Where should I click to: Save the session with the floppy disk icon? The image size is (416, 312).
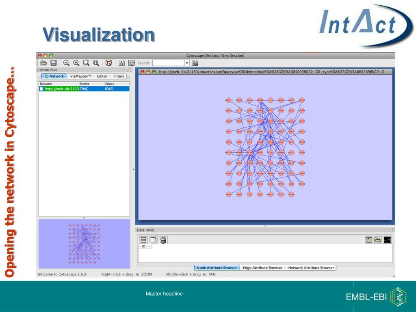click(54, 63)
